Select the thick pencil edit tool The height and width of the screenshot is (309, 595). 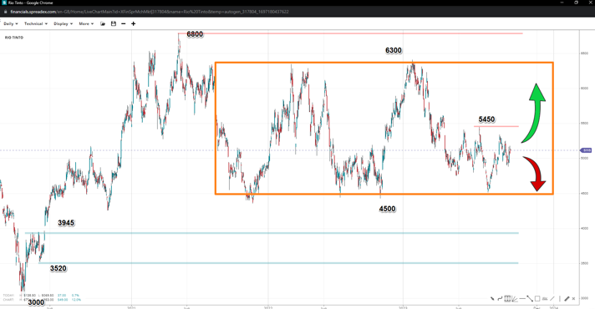[567, 298]
